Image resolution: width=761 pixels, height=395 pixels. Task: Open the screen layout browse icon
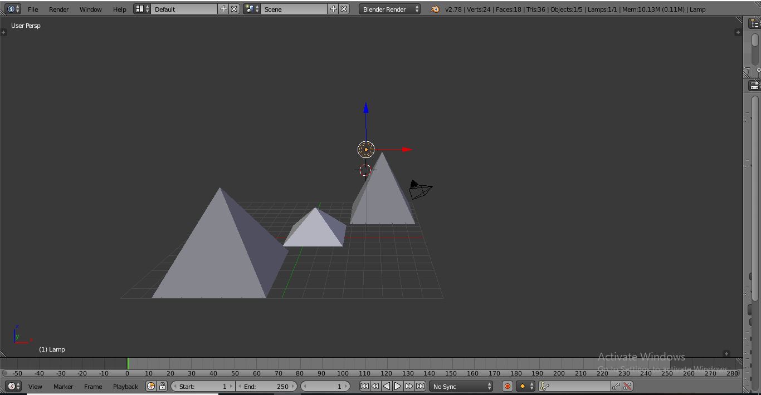point(142,9)
